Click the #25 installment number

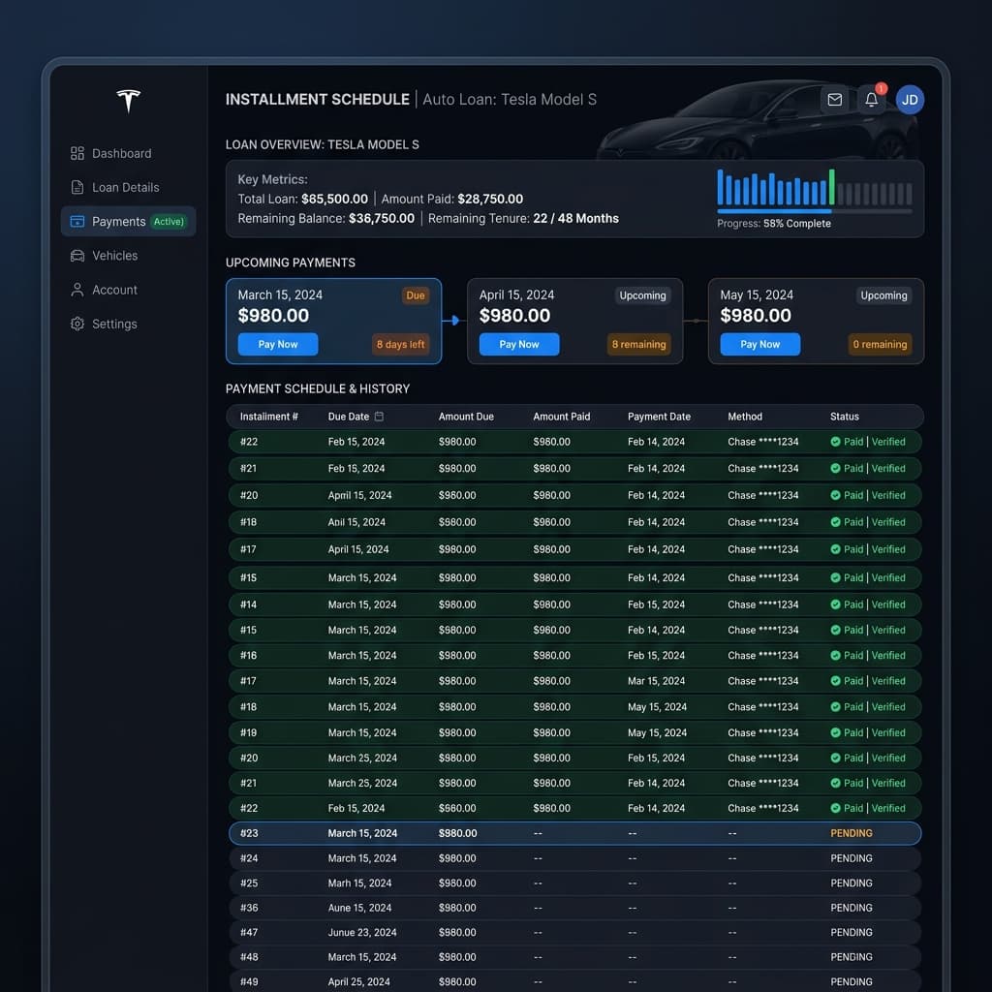click(x=249, y=883)
